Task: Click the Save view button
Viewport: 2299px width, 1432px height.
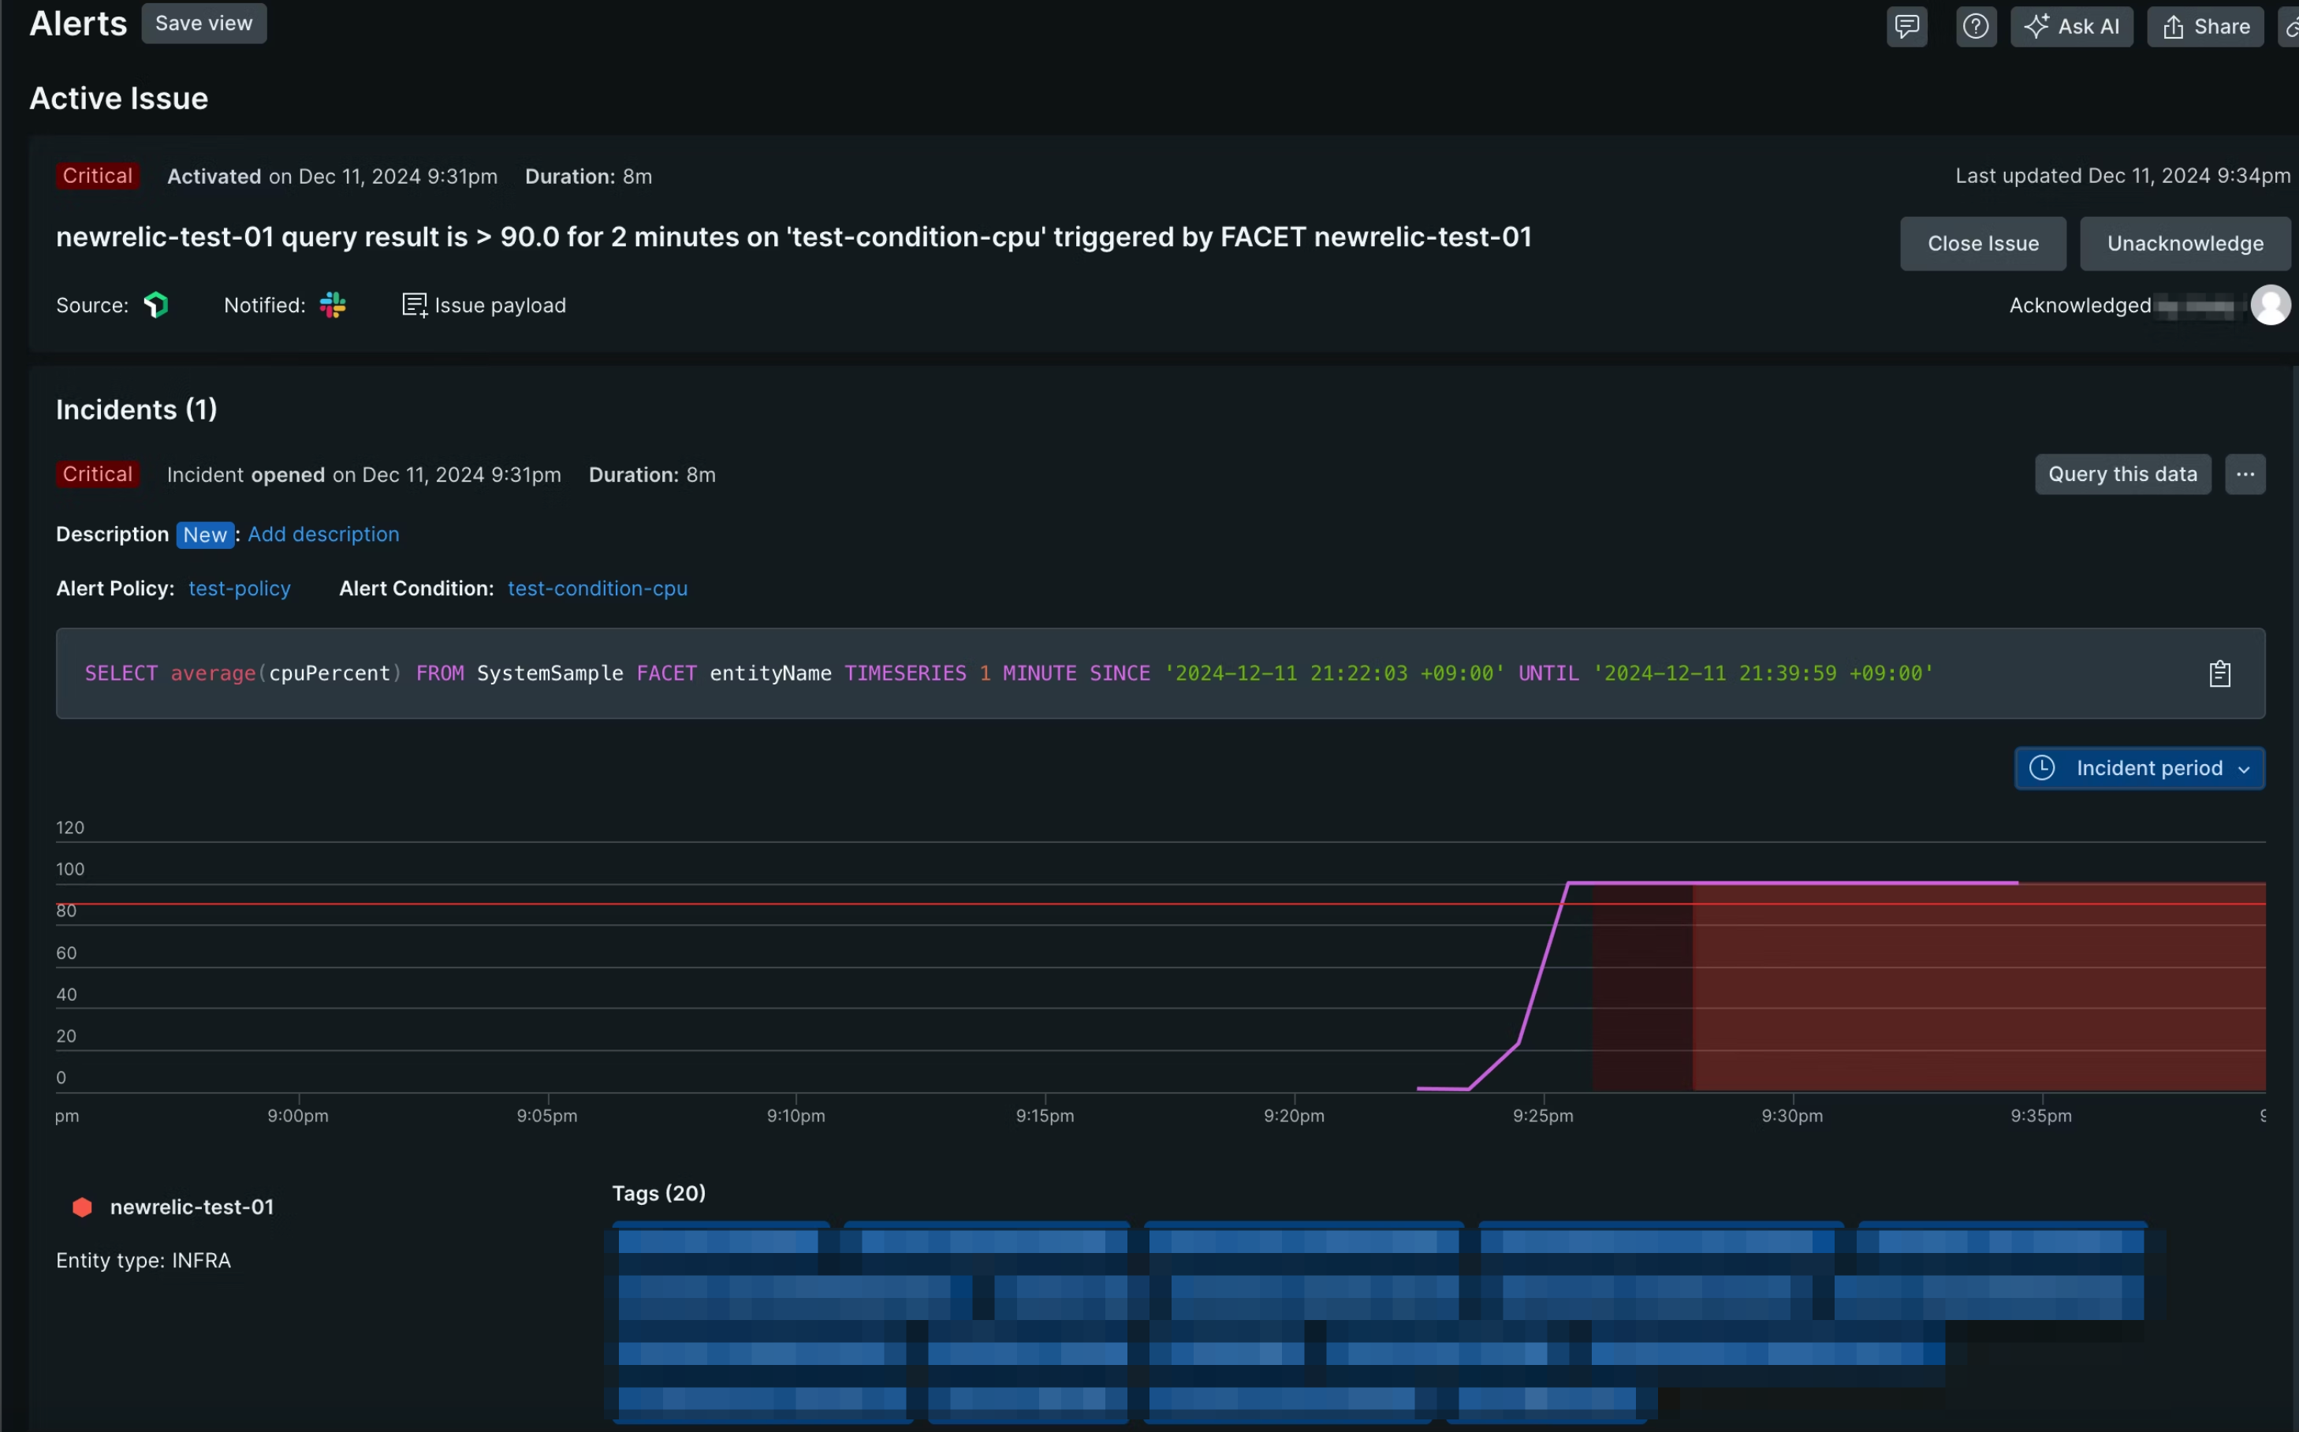Action: point(203,24)
